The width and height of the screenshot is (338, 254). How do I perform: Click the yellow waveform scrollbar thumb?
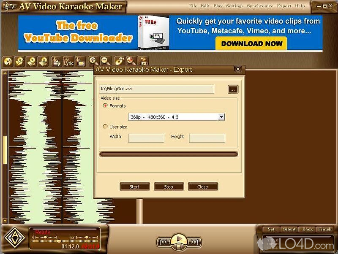click(5, 149)
